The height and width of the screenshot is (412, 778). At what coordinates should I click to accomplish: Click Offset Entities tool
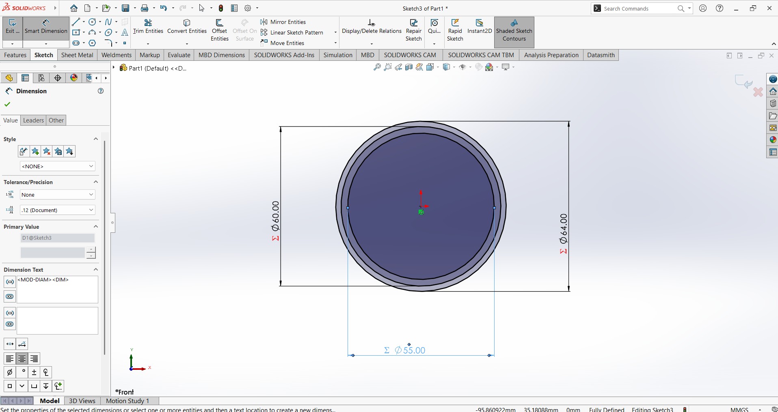coord(220,30)
